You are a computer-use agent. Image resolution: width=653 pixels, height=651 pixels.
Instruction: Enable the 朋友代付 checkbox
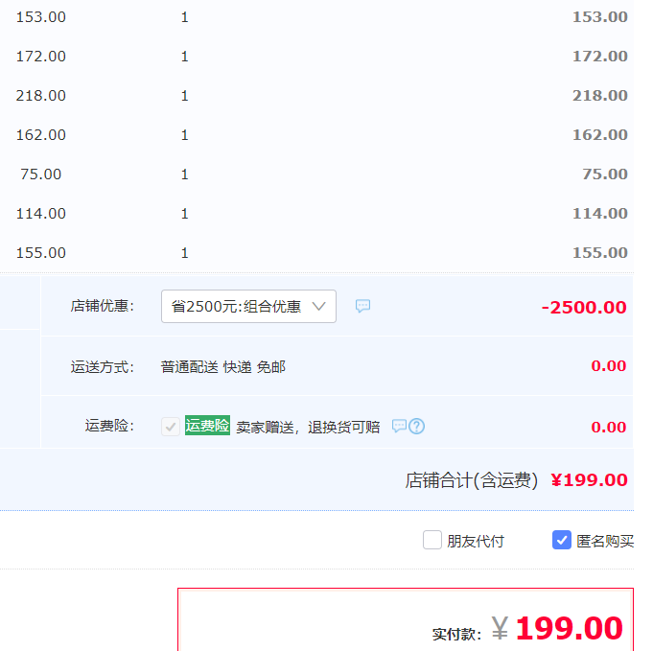click(432, 540)
